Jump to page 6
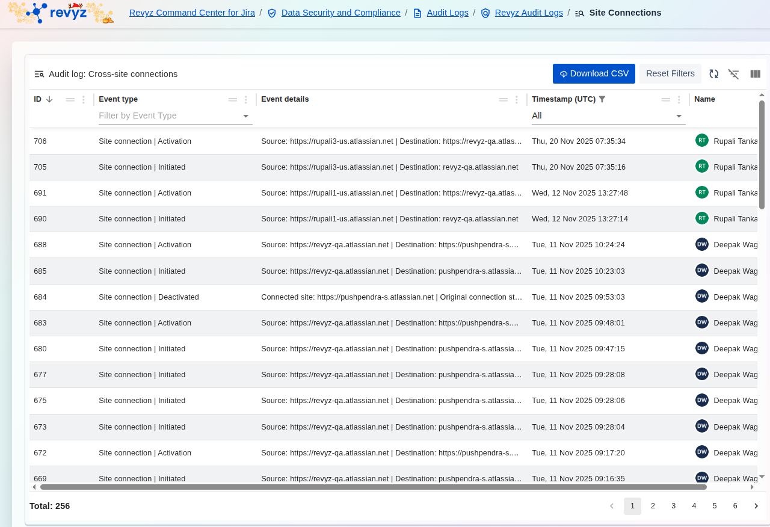Image resolution: width=770 pixels, height=527 pixels. tap(735, 506)
